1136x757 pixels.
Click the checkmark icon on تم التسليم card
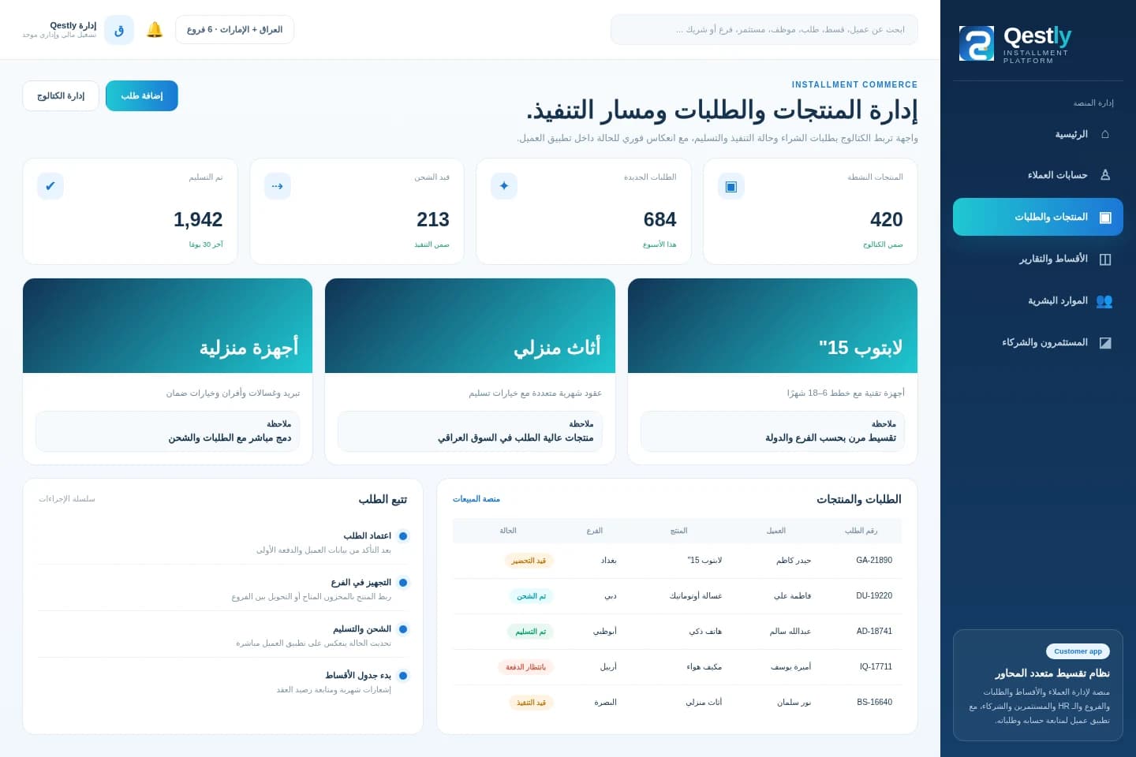pyautogui.click(x=50, y=186)
